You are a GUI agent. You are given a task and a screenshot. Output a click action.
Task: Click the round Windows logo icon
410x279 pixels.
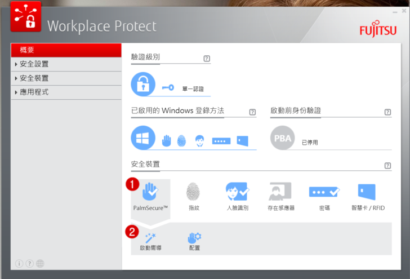click(143, 138)
